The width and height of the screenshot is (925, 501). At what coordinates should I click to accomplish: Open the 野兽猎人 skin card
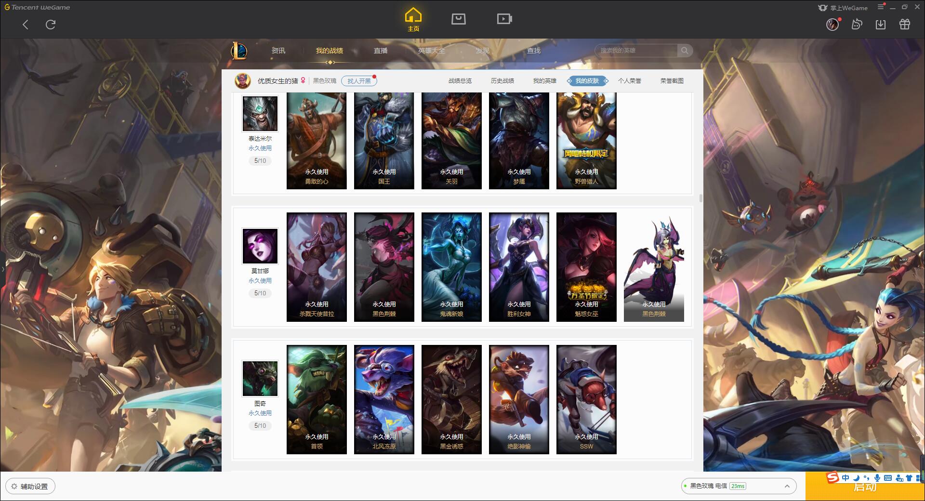click(586, 141)
